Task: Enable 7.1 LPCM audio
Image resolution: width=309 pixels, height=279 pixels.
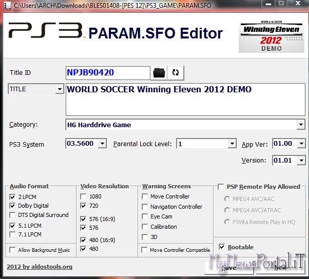Action: pyautogui.click(x=12, y=234)
